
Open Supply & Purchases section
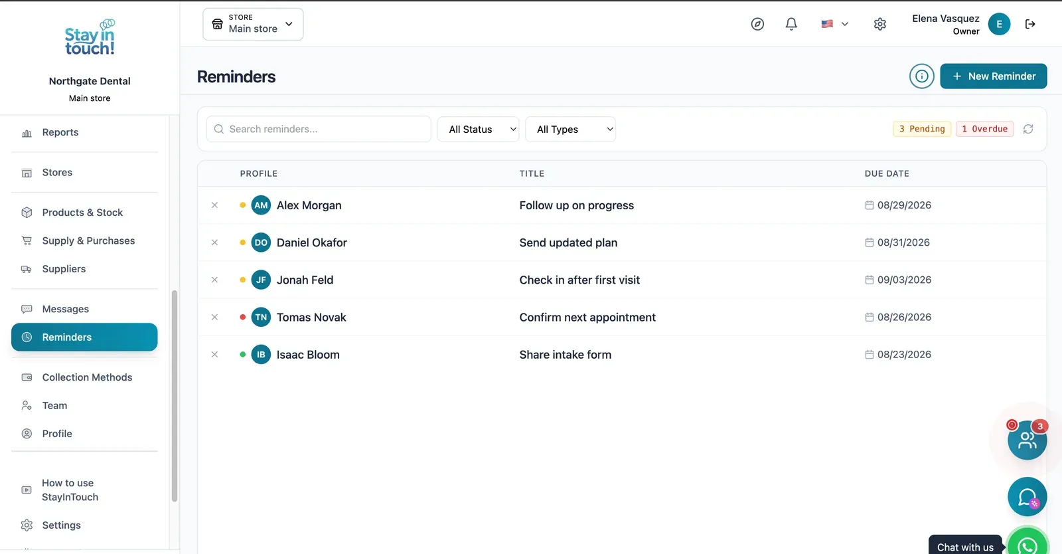(84, 240)
